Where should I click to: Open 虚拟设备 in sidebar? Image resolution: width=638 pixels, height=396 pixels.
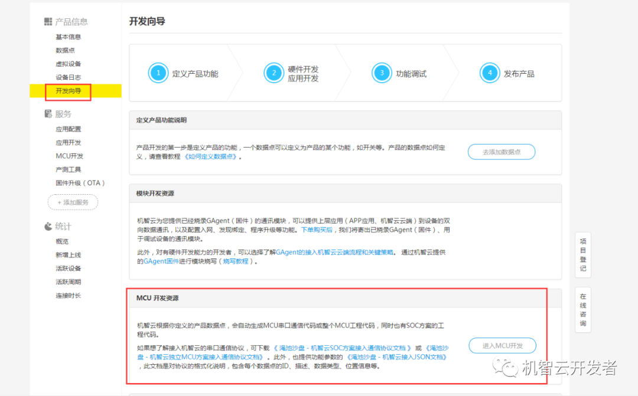coord(69,64)
